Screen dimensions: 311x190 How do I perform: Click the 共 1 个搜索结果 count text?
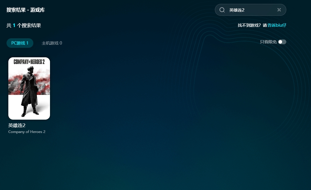pyautogui.click(x=24, y=26)
